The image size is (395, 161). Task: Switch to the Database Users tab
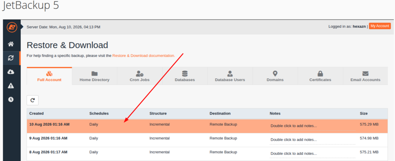click(230, 76)
